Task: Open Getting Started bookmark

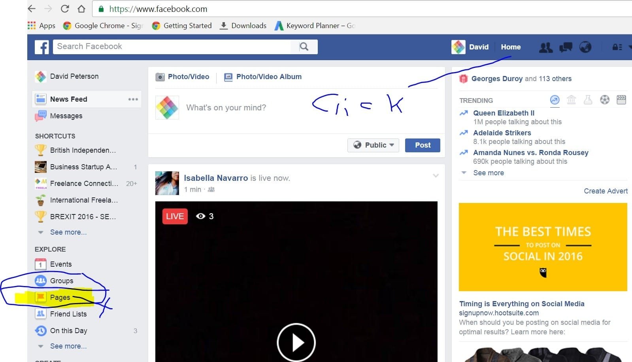Action: [182, 26]
